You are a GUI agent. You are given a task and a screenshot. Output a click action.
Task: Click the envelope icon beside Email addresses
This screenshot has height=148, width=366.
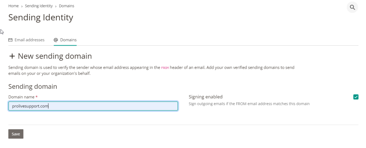coord(10,40)
